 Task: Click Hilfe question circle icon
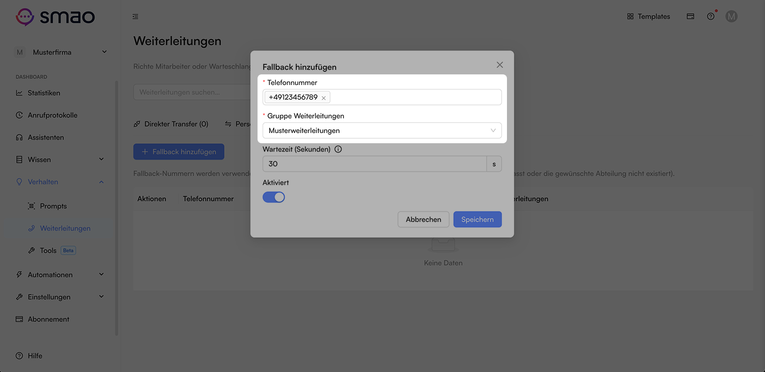[x=19, y=356]
